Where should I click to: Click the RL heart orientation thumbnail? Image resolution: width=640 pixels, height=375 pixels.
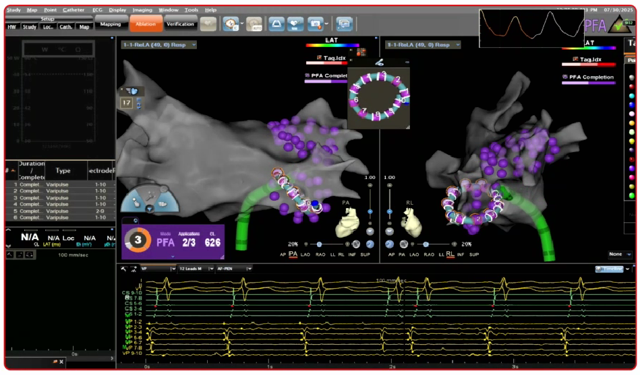[x=412, y=219]
